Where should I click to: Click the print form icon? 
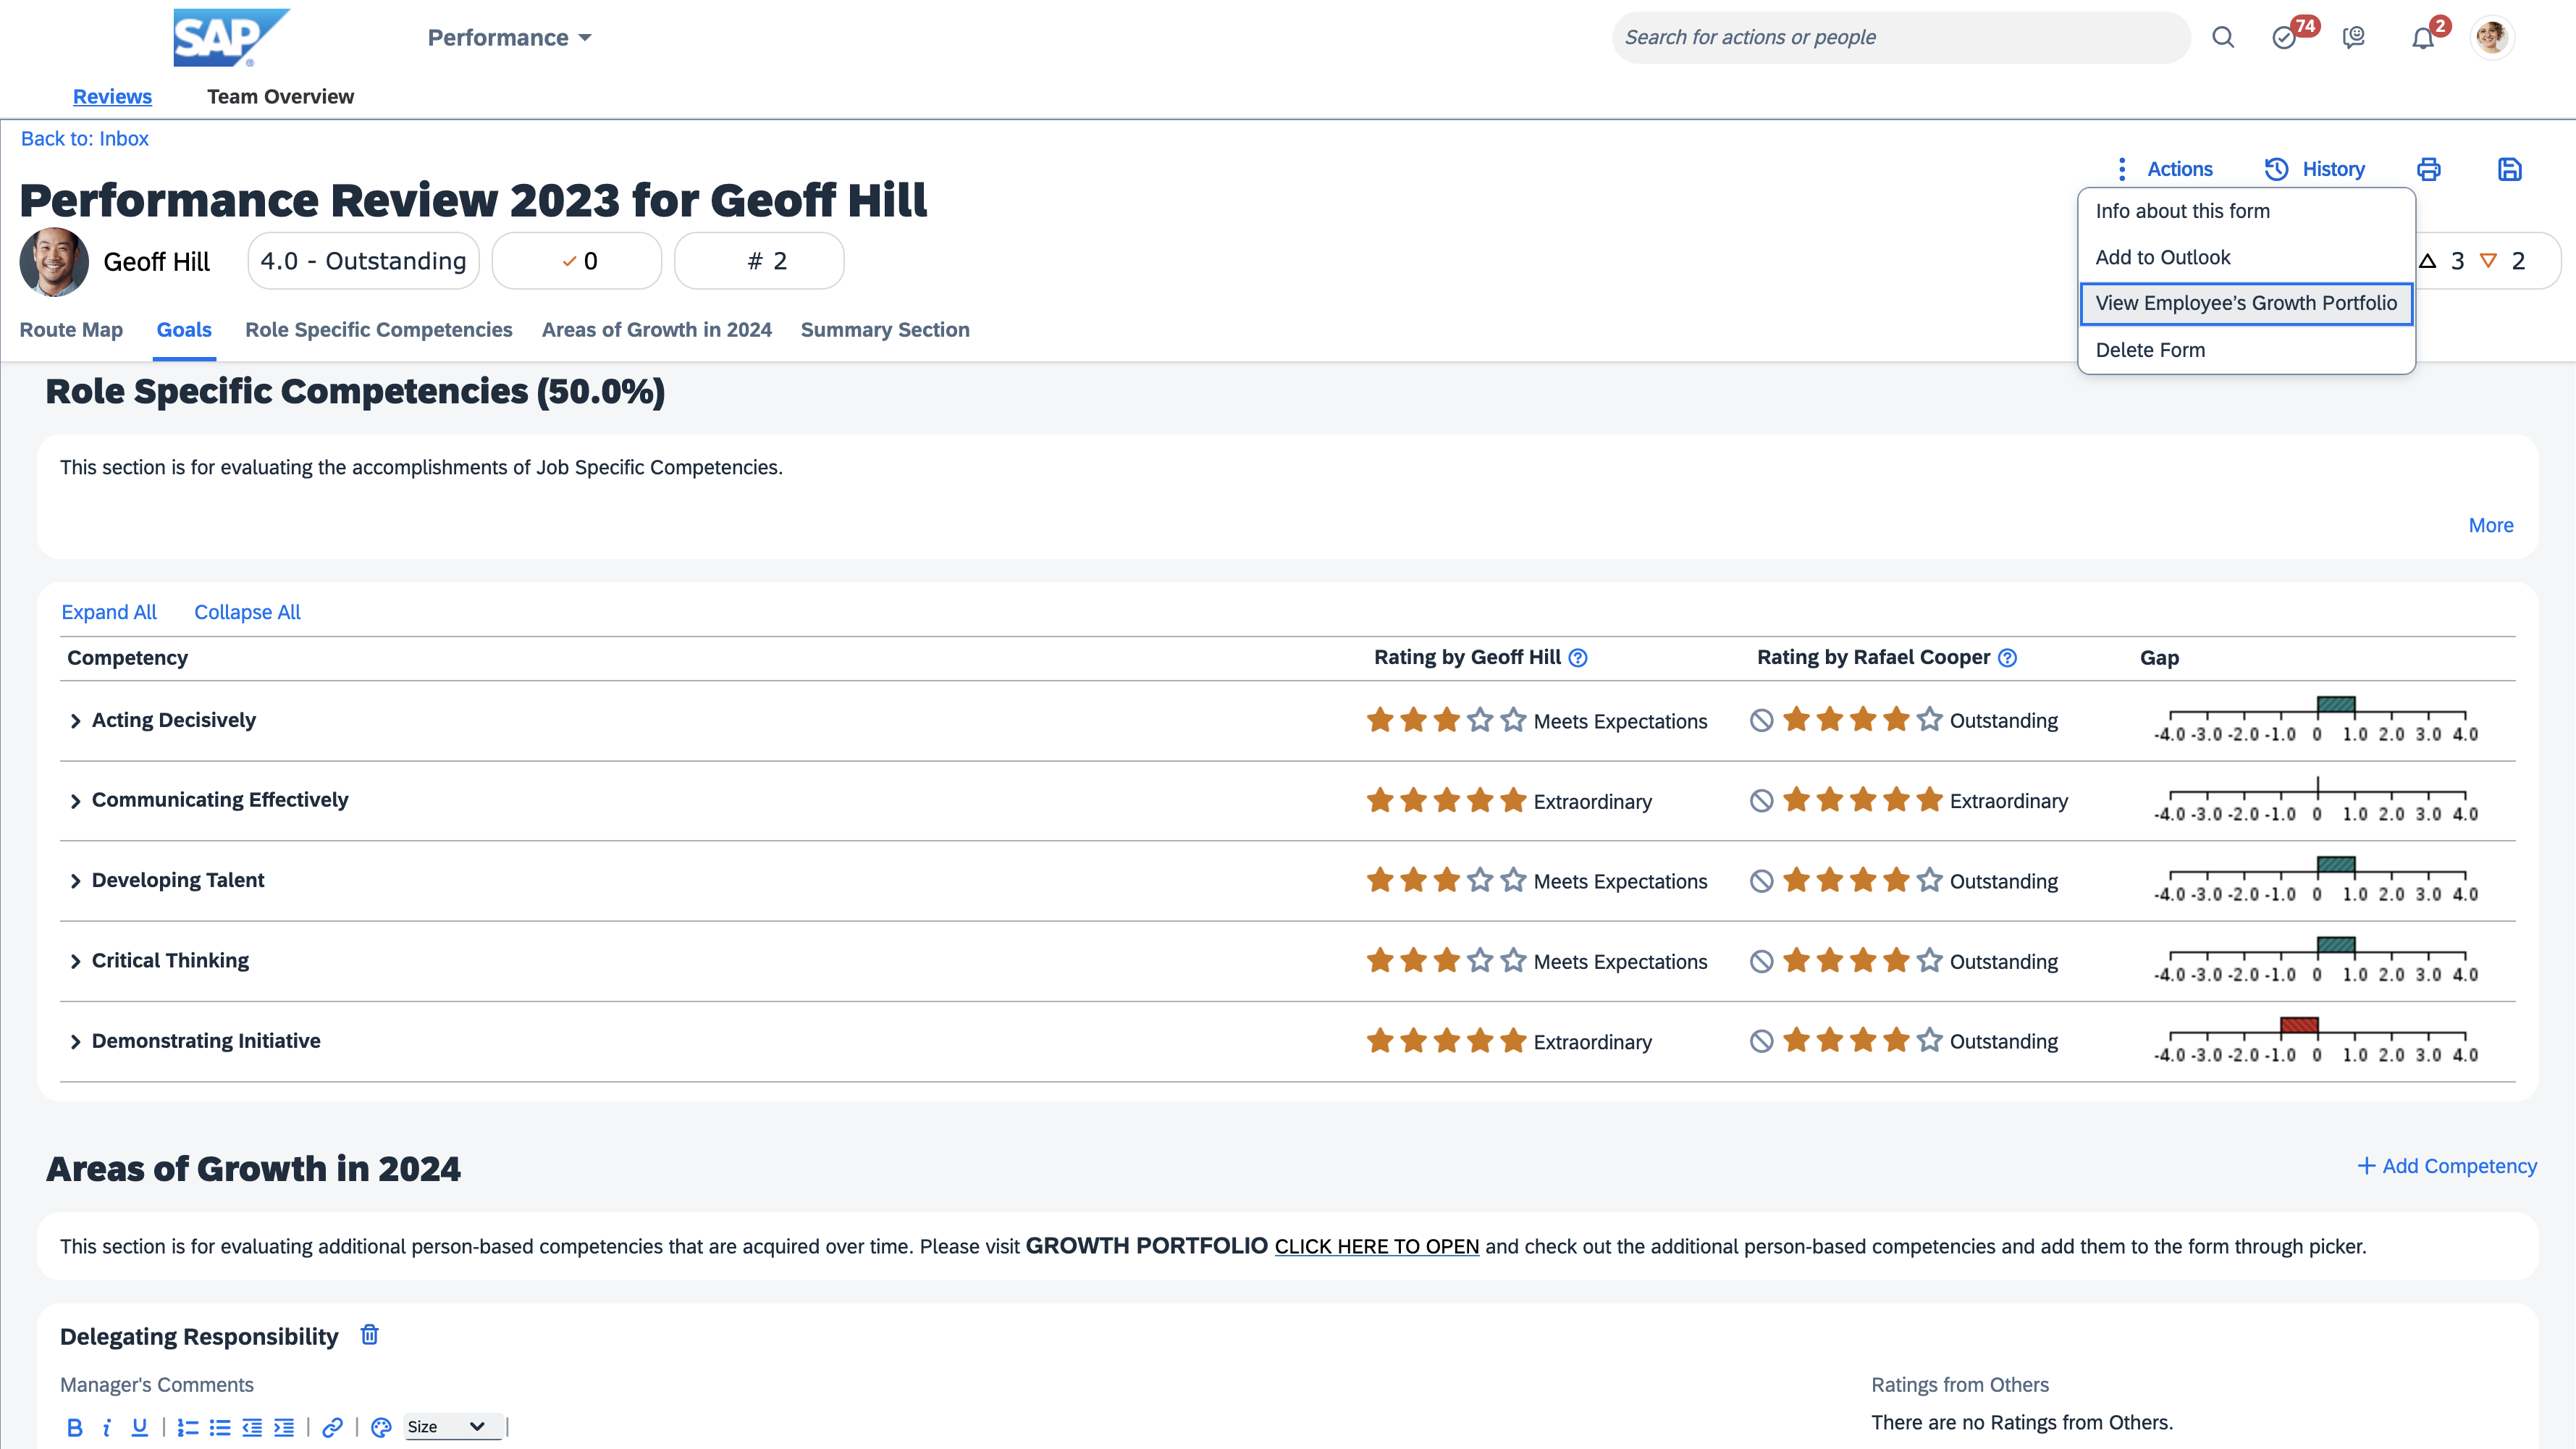point(2428,169)
